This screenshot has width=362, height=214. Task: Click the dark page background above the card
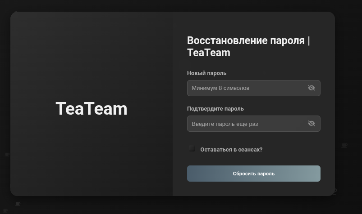[180, 5]
